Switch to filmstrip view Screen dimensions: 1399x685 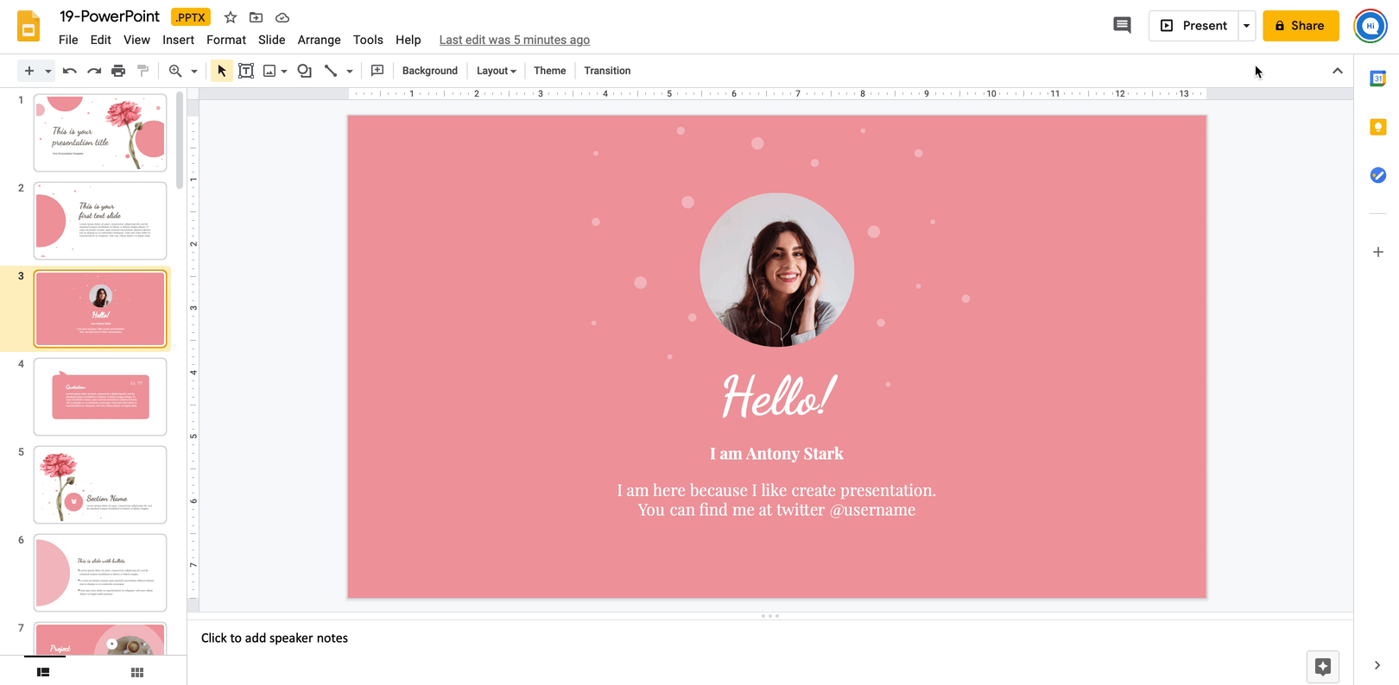point(43,672)
